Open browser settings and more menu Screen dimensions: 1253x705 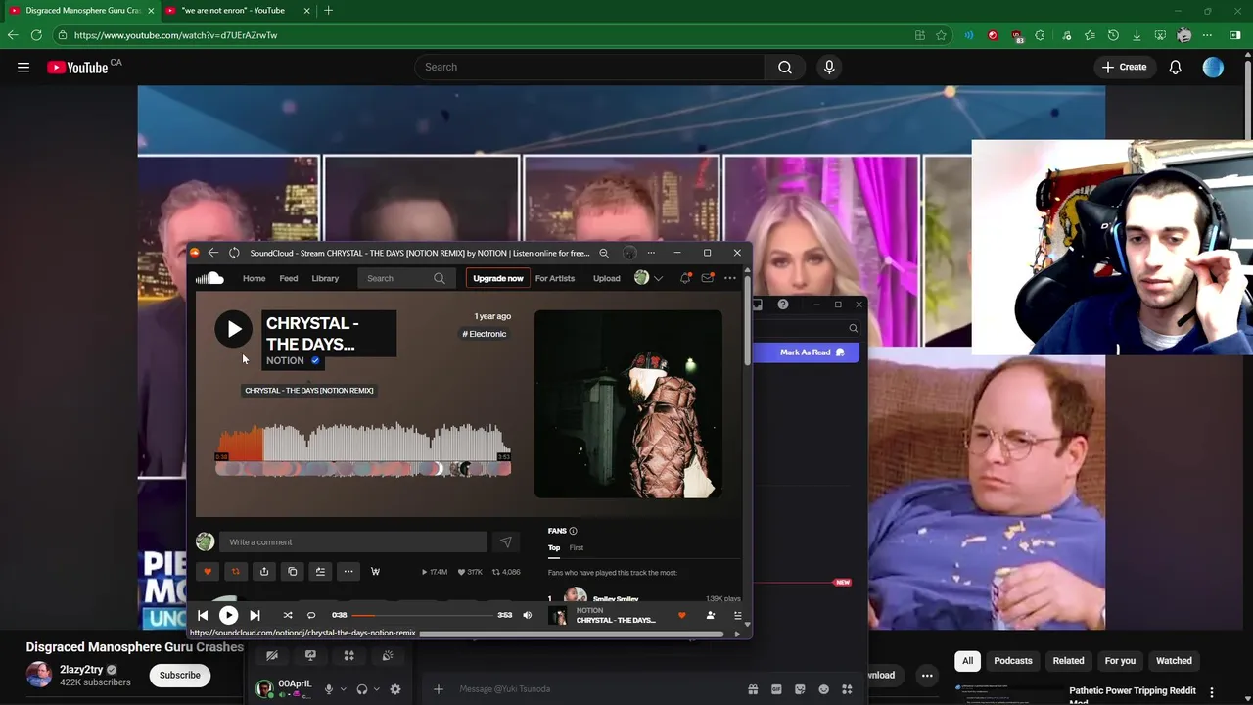tap(1209, 35)
